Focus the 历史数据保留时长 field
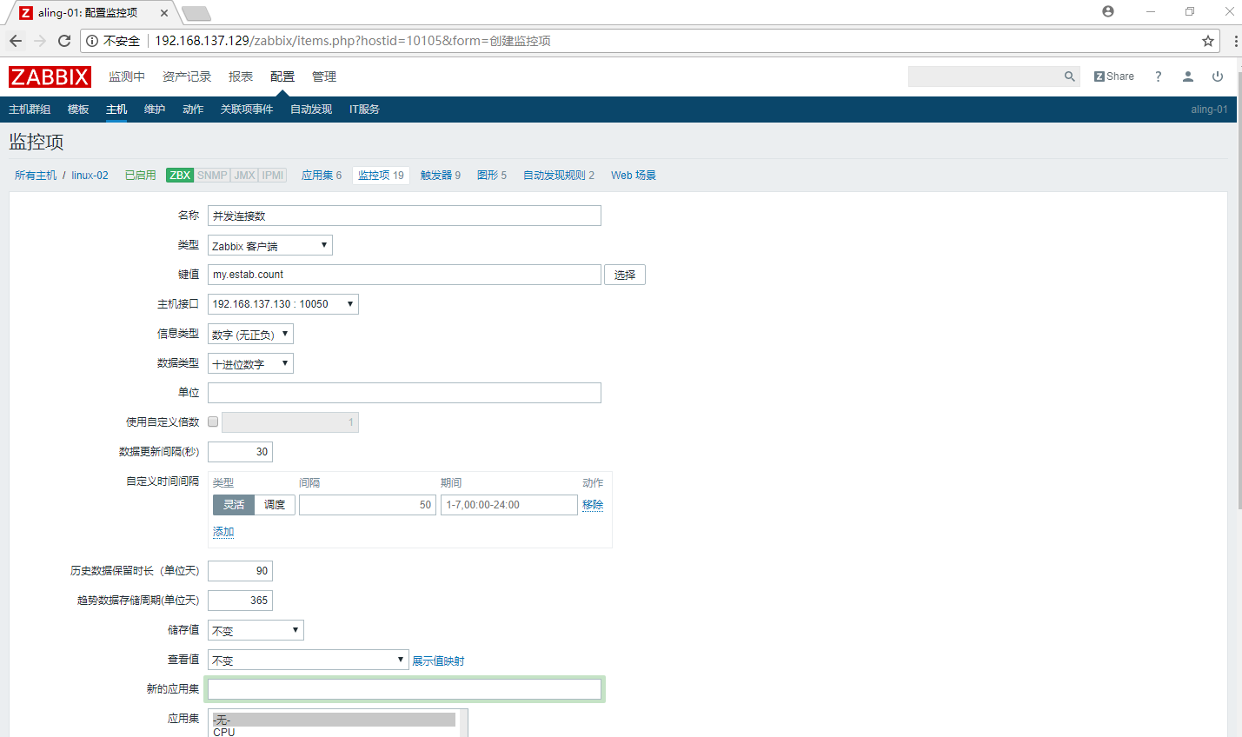This screenshot has height=737, width=1242. point(240,571)
